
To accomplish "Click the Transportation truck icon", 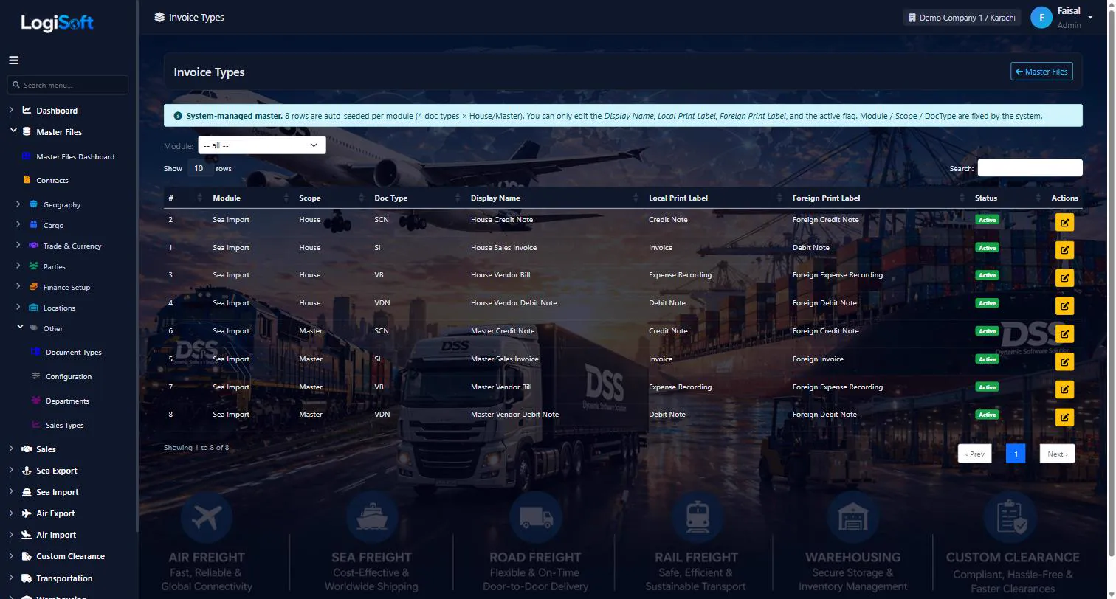I will coord(27,578).
